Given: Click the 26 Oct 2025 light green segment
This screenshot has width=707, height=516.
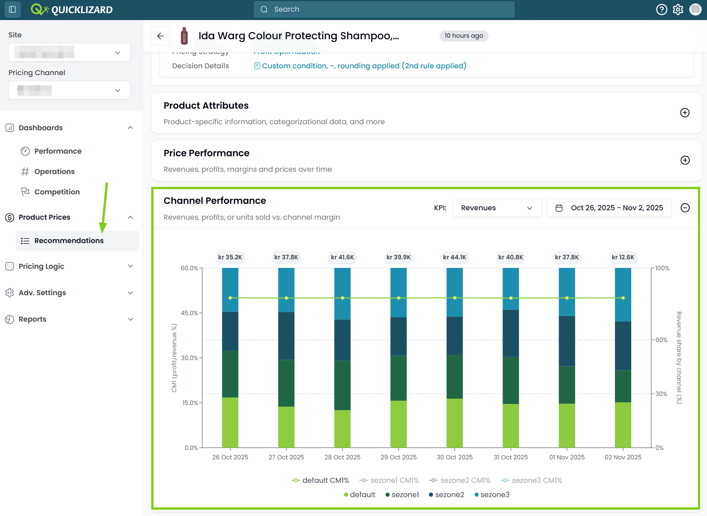Looking at the screenshot, I should (x=230, y=422).
